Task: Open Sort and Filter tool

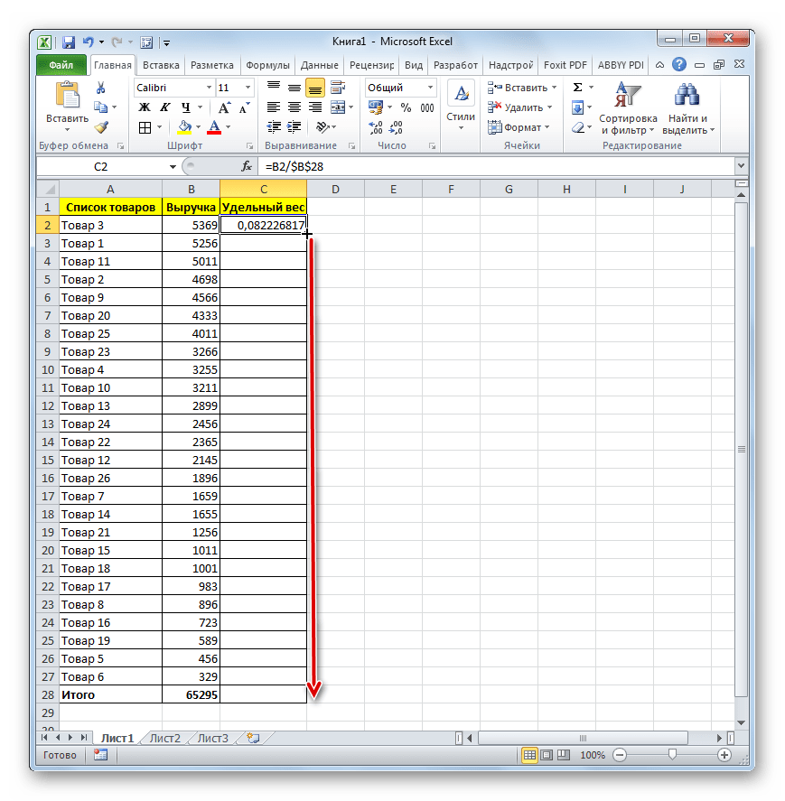Action: coord(628,105)
